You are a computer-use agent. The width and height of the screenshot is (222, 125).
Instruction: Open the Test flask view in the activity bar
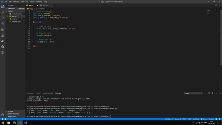coord(3,35)
